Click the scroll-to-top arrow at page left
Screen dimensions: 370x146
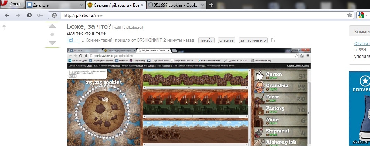click(x=4, y=27)
